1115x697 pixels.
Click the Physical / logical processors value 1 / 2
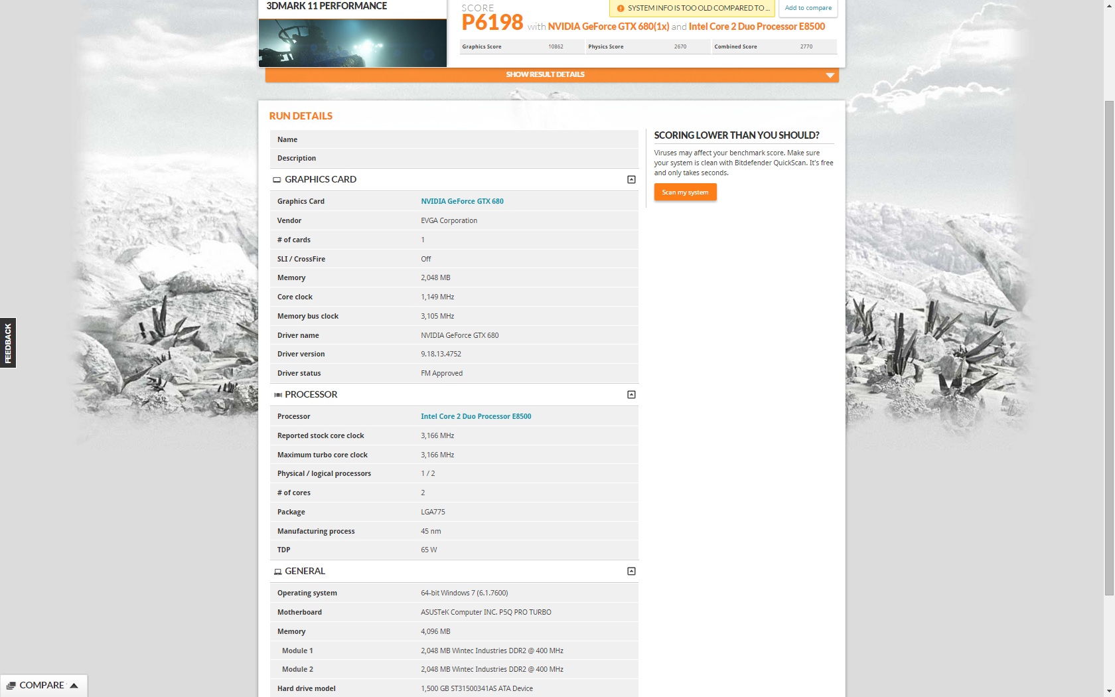[x=428, y=474]
